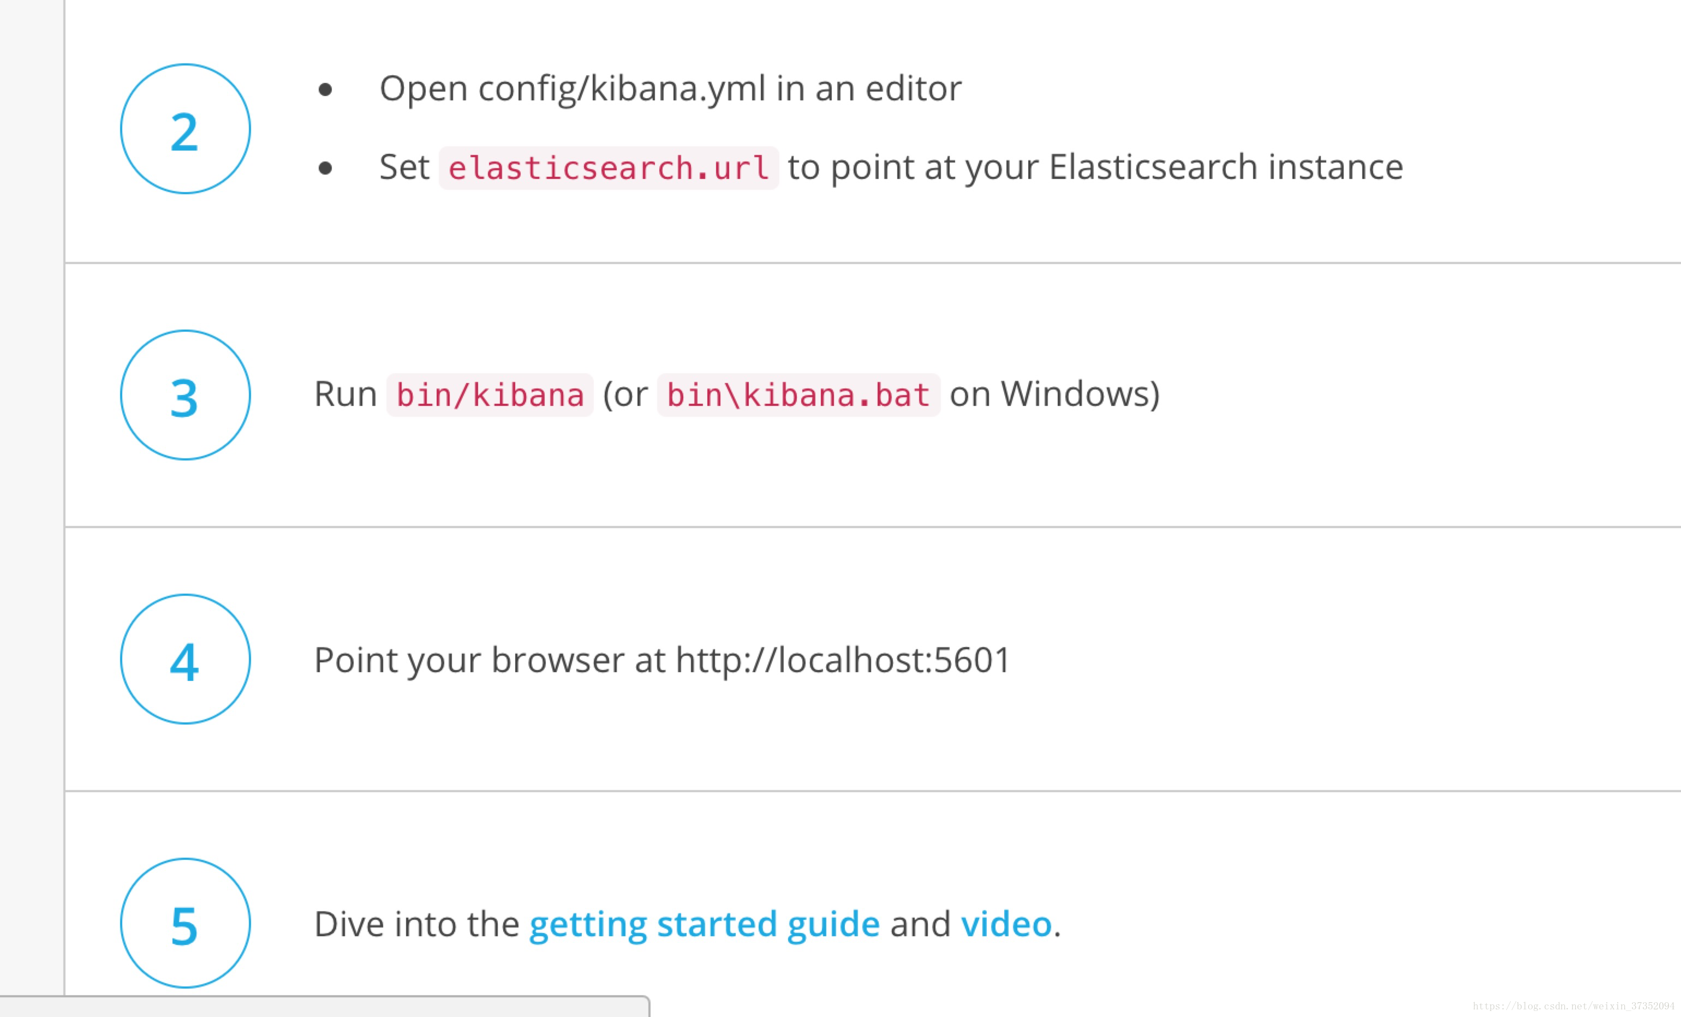The width and height of the screenshot is (1681, 1017).
Task: Click 'to point at your Elasticsearch instance' text
Action: tap(1095, 168)
